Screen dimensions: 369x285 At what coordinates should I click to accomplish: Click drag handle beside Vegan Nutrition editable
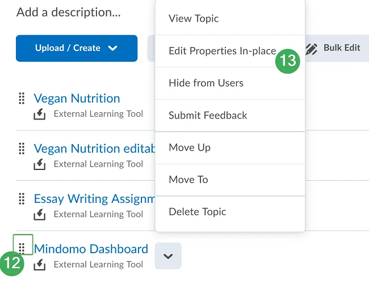(22, 148)
